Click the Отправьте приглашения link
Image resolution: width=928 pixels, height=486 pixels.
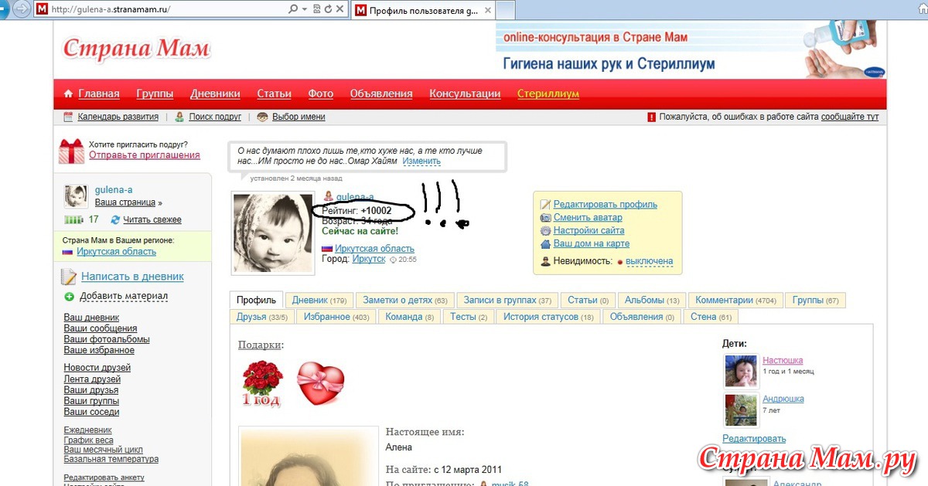[145, 155]
